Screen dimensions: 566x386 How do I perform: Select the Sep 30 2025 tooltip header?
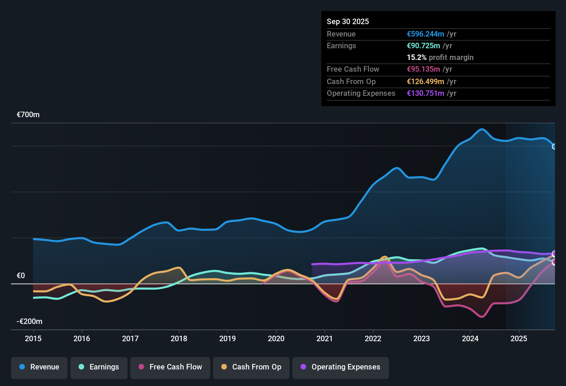348,21
